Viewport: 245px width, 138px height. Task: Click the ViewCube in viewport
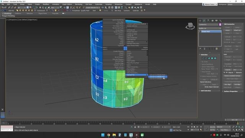[x=190, y=26]
